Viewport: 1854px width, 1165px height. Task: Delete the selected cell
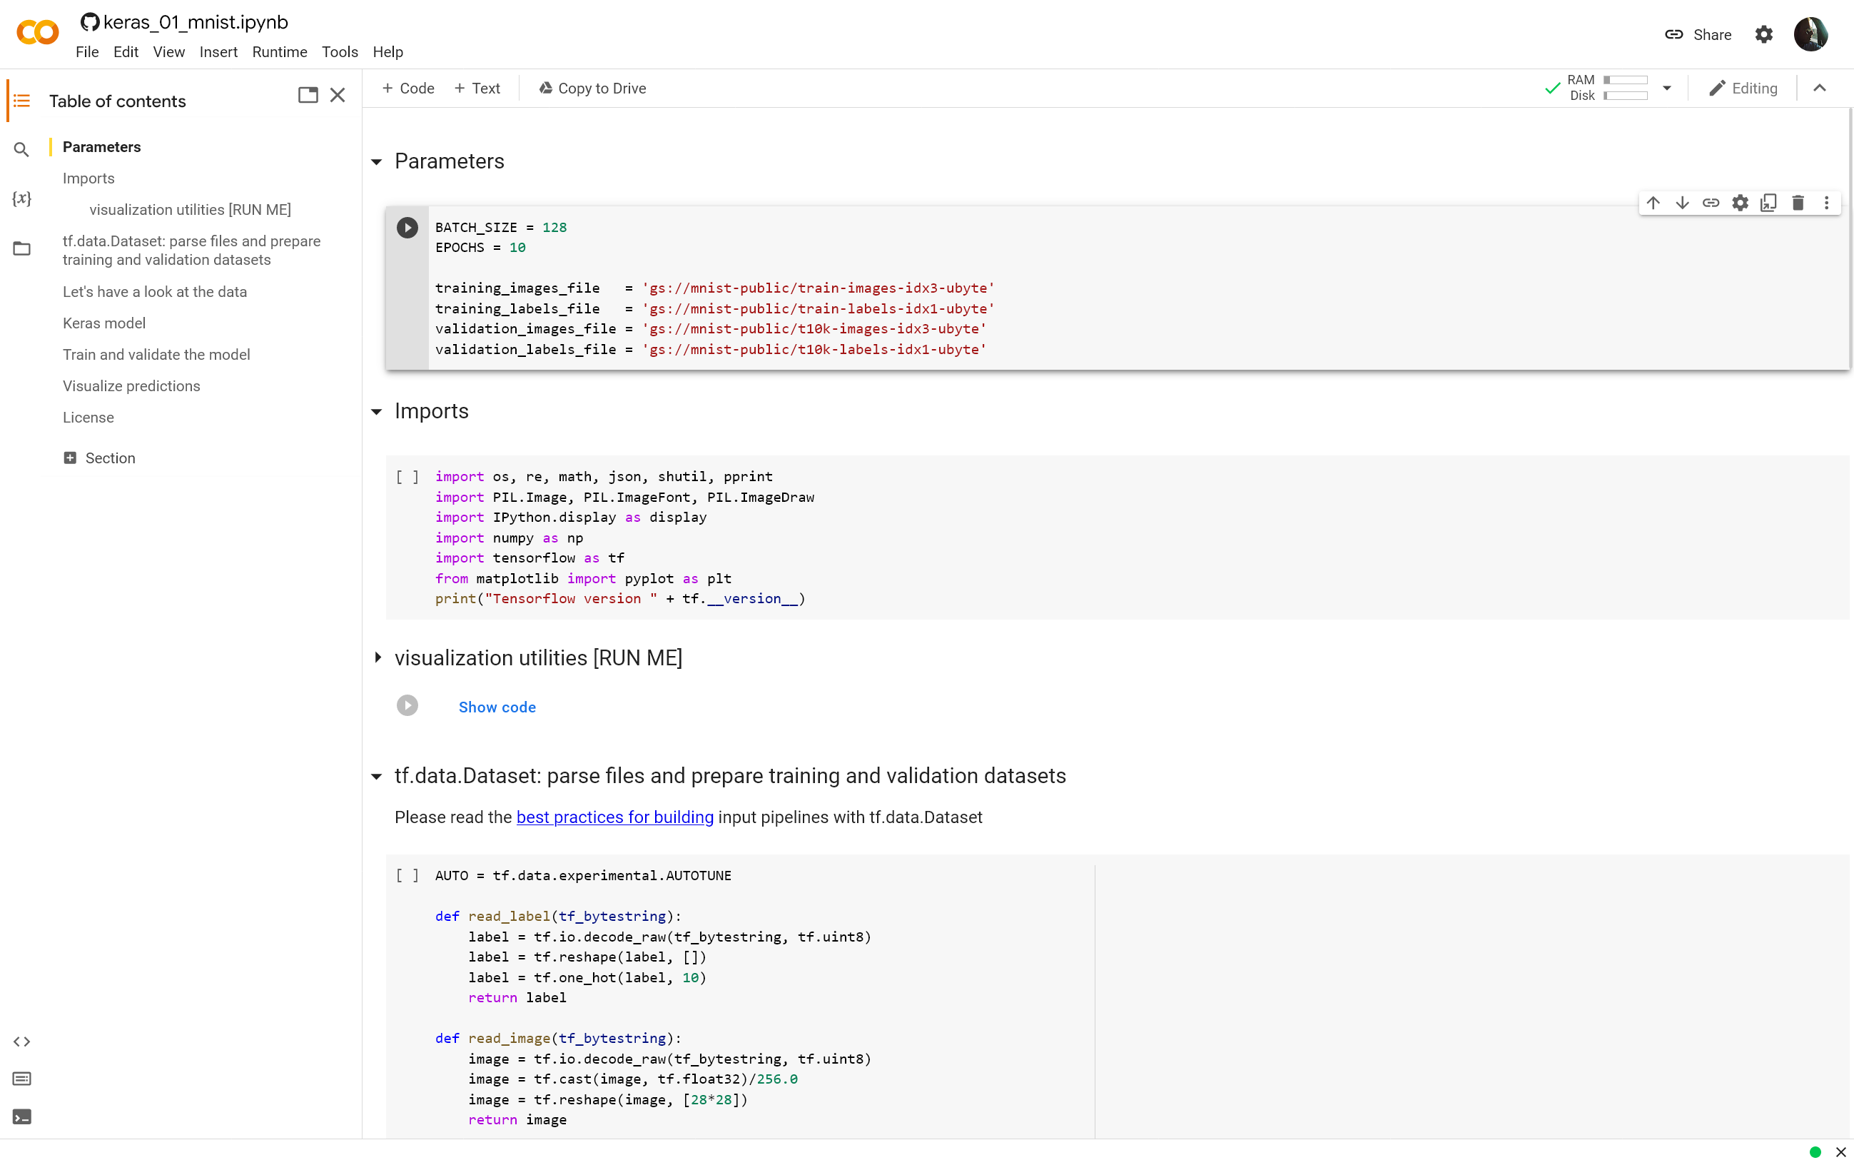[1798, 203]
